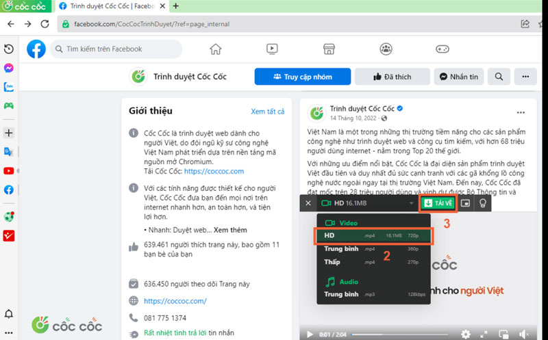Click phone number 081 775 1374
The image size is (548, 340).
(165, 317)
